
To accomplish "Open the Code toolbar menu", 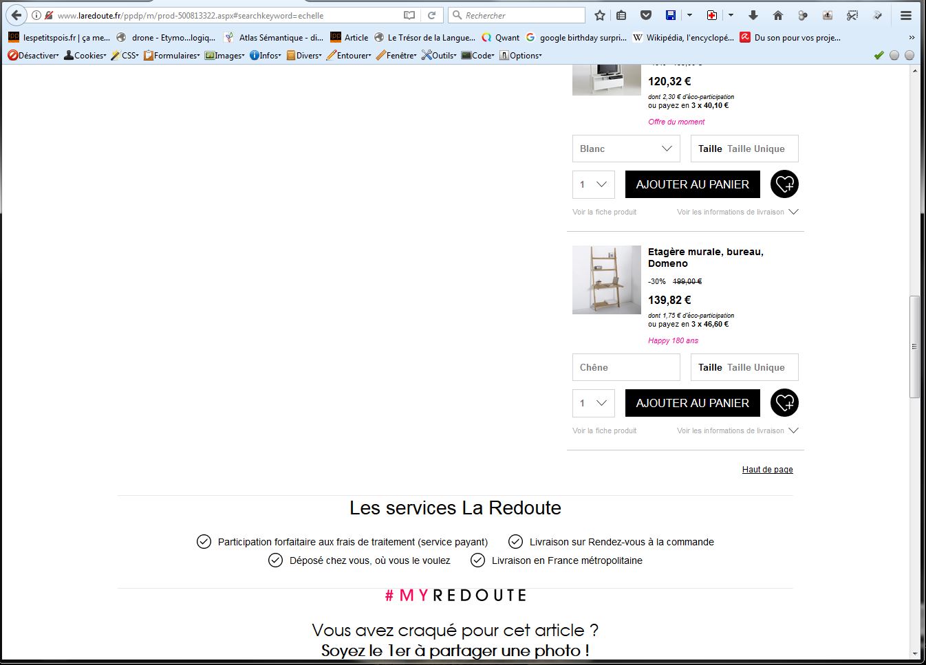I will (478, 55).
